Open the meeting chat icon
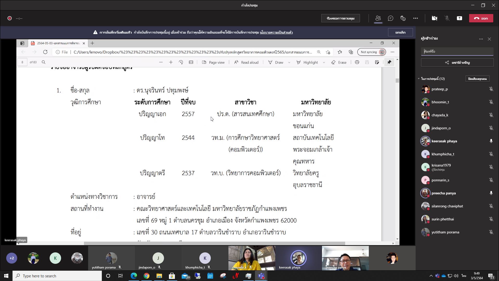This screenshot has height=281, width=499. click(x=390, y=18)
